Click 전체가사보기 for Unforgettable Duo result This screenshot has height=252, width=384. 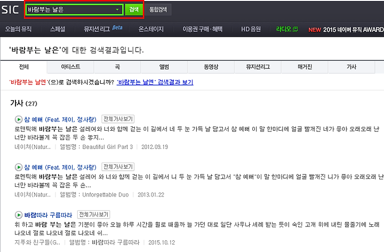118,167
